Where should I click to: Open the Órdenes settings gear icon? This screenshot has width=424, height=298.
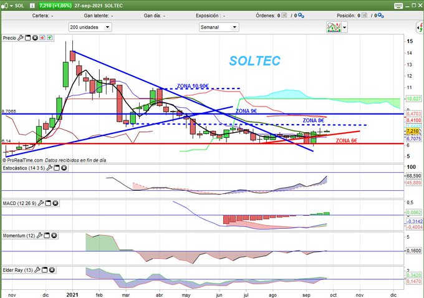pyautogui.click(x=301, y=16)
